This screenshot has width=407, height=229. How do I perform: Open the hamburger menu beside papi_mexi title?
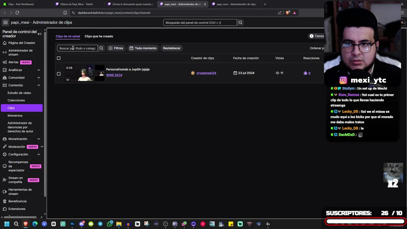tap(5, 23)
